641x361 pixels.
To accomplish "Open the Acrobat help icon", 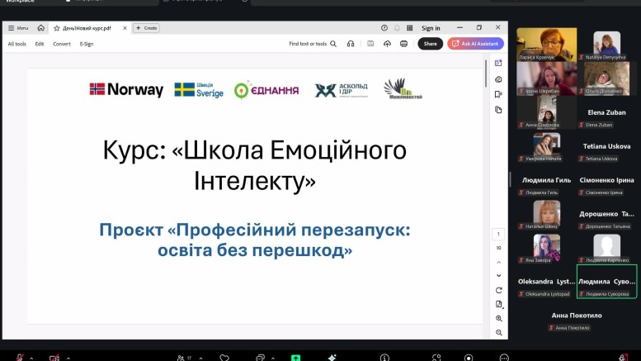I will [x=384, y=28].
